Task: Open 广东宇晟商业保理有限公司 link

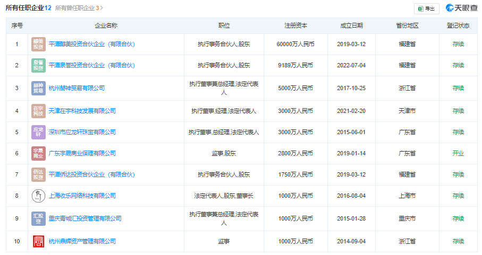Action: click(x=82, y=153)
